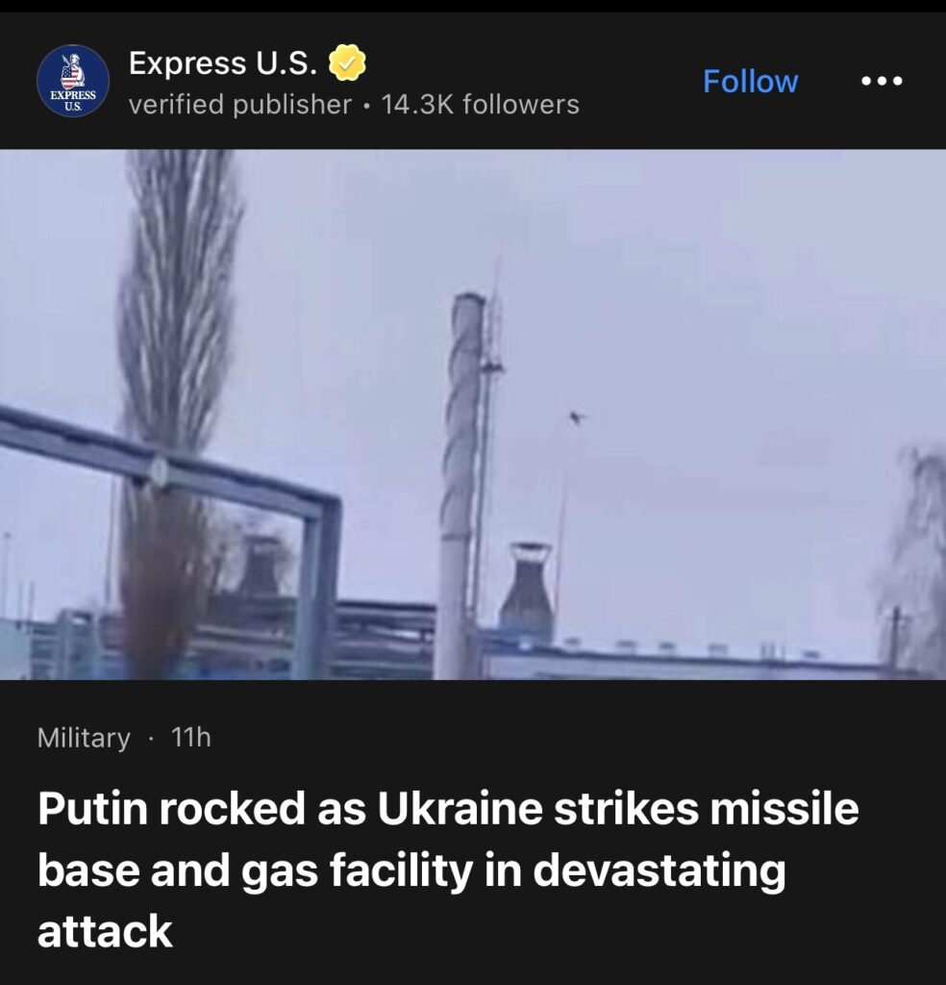This screenshot has width=946, height=985.
Task: Click the word 'attack' in the headline
Action: (105, 931)
